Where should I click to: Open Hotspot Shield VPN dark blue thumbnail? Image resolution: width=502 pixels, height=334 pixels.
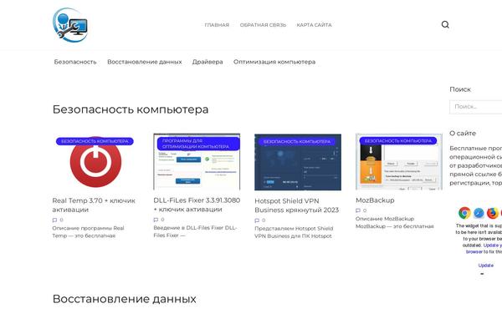coord(298,162)
